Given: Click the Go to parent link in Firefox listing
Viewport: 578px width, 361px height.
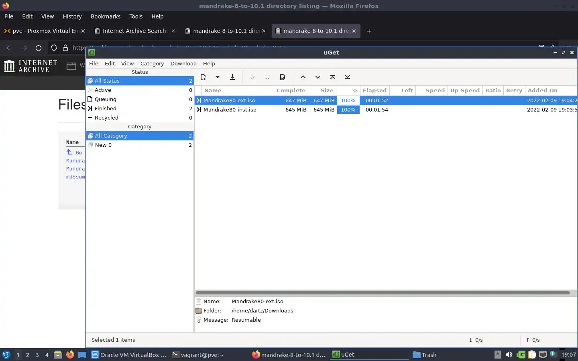Looking at the screenshot, I should (x=74, y=152).
